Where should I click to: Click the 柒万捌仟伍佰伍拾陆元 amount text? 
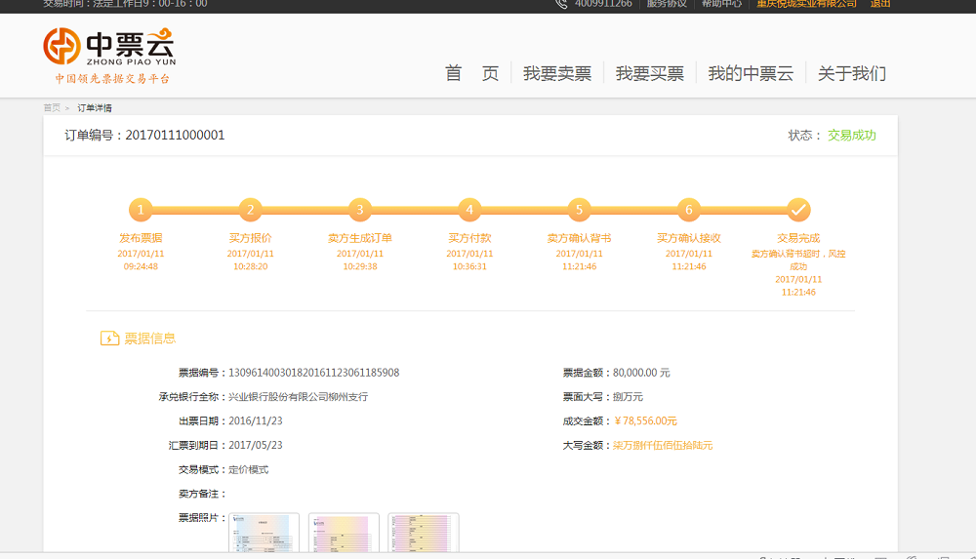coord(663,445)
